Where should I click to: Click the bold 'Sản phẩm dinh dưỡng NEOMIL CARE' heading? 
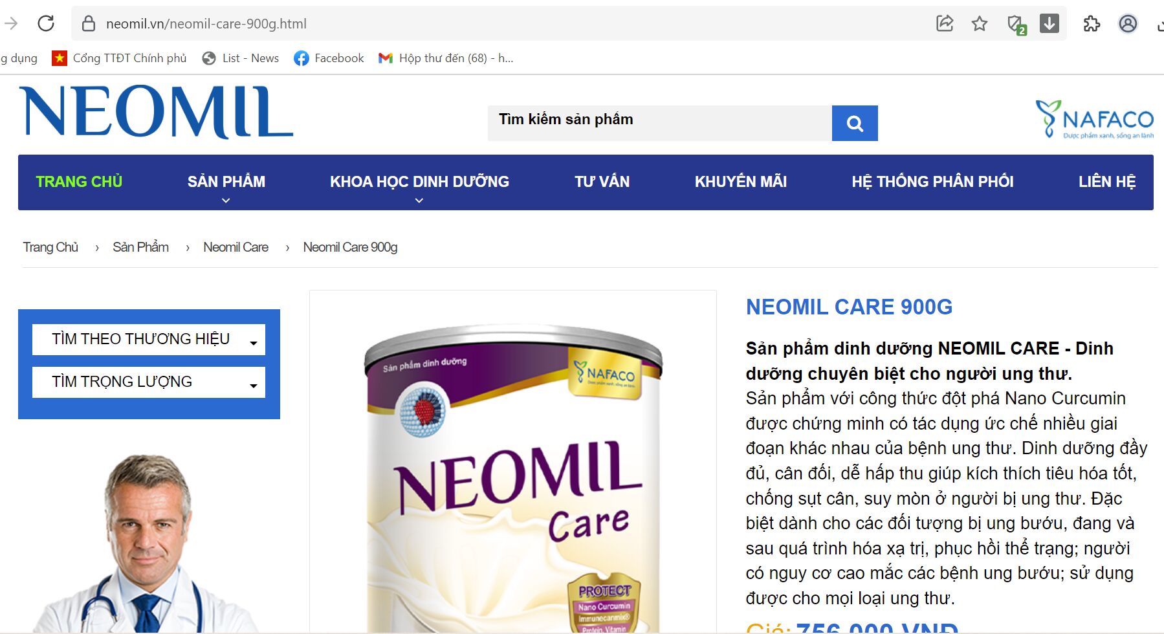(929, 361)
